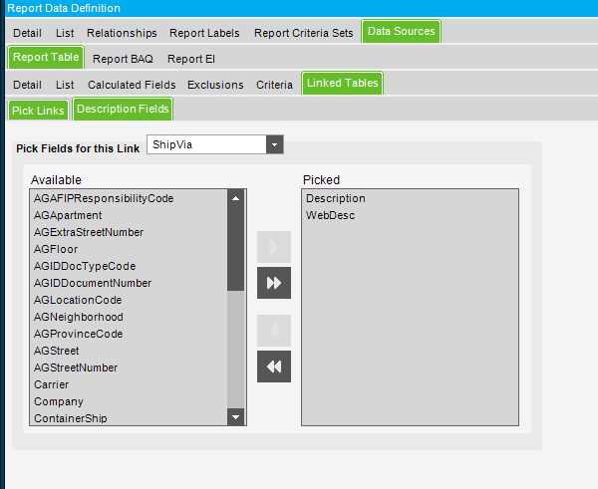Viewport: 598px width, 489px height.
Task: Select AGProvinceCode in Available list
Action: (129, 334)
